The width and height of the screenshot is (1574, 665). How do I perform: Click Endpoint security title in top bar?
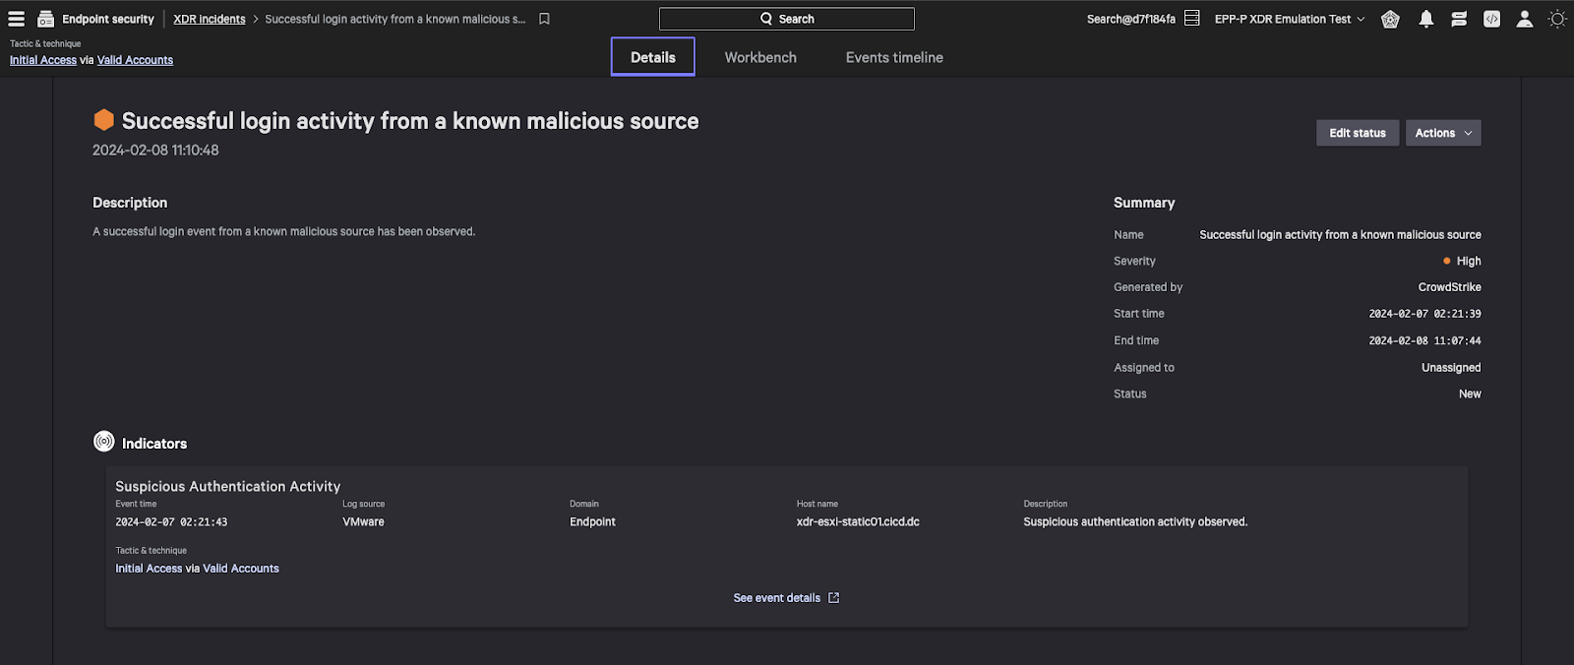[108, 19]
